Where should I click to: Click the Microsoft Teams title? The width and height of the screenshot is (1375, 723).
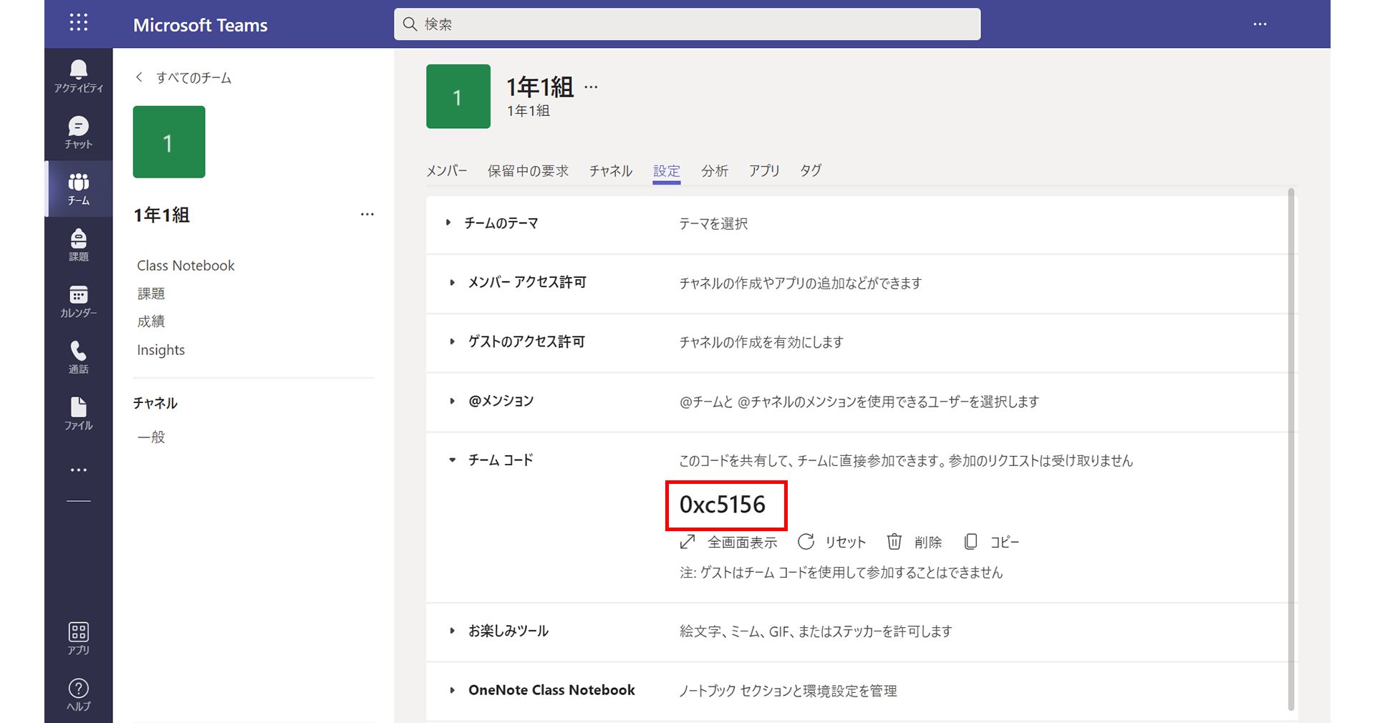201,25
